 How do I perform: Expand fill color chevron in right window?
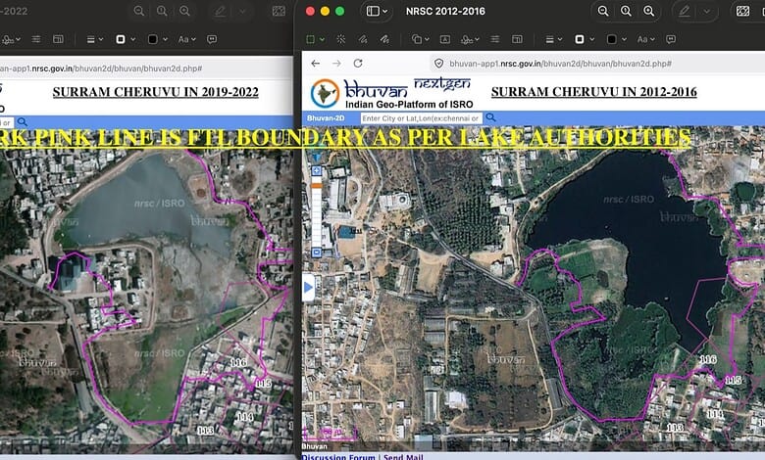(x=624, y=39)
